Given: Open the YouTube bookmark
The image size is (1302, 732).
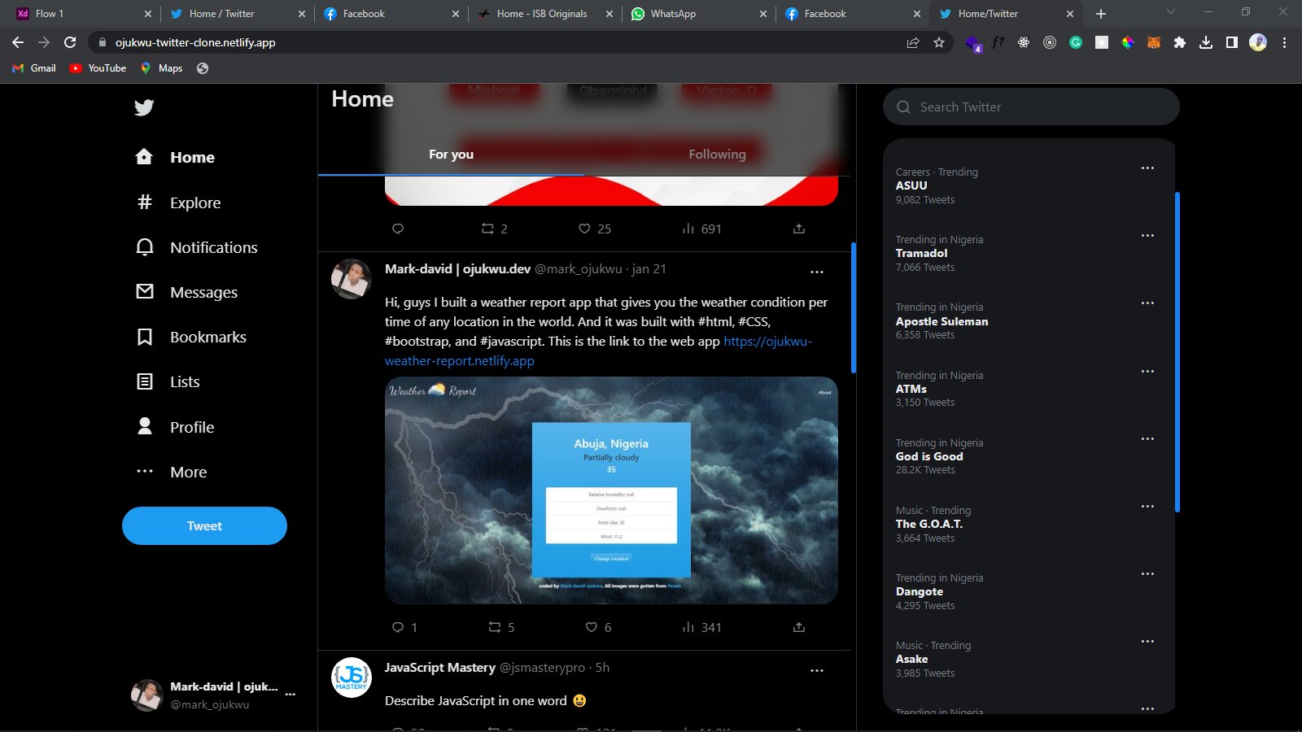Looking at the screenshot, I should click(98, 68).
